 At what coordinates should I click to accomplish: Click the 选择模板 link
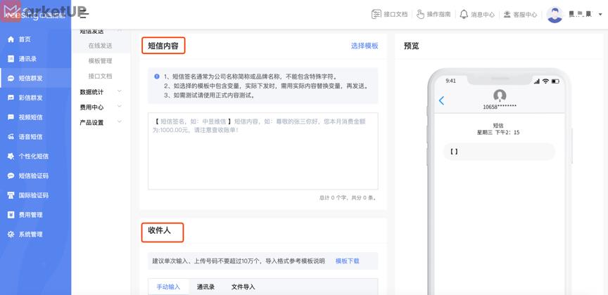(365, 46)
